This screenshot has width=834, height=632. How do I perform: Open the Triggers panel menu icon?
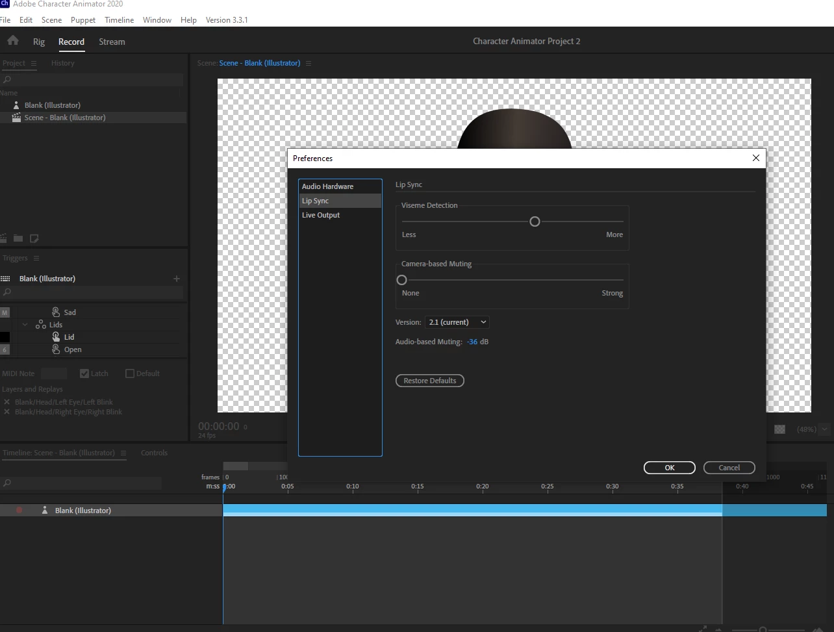[36, 258]
